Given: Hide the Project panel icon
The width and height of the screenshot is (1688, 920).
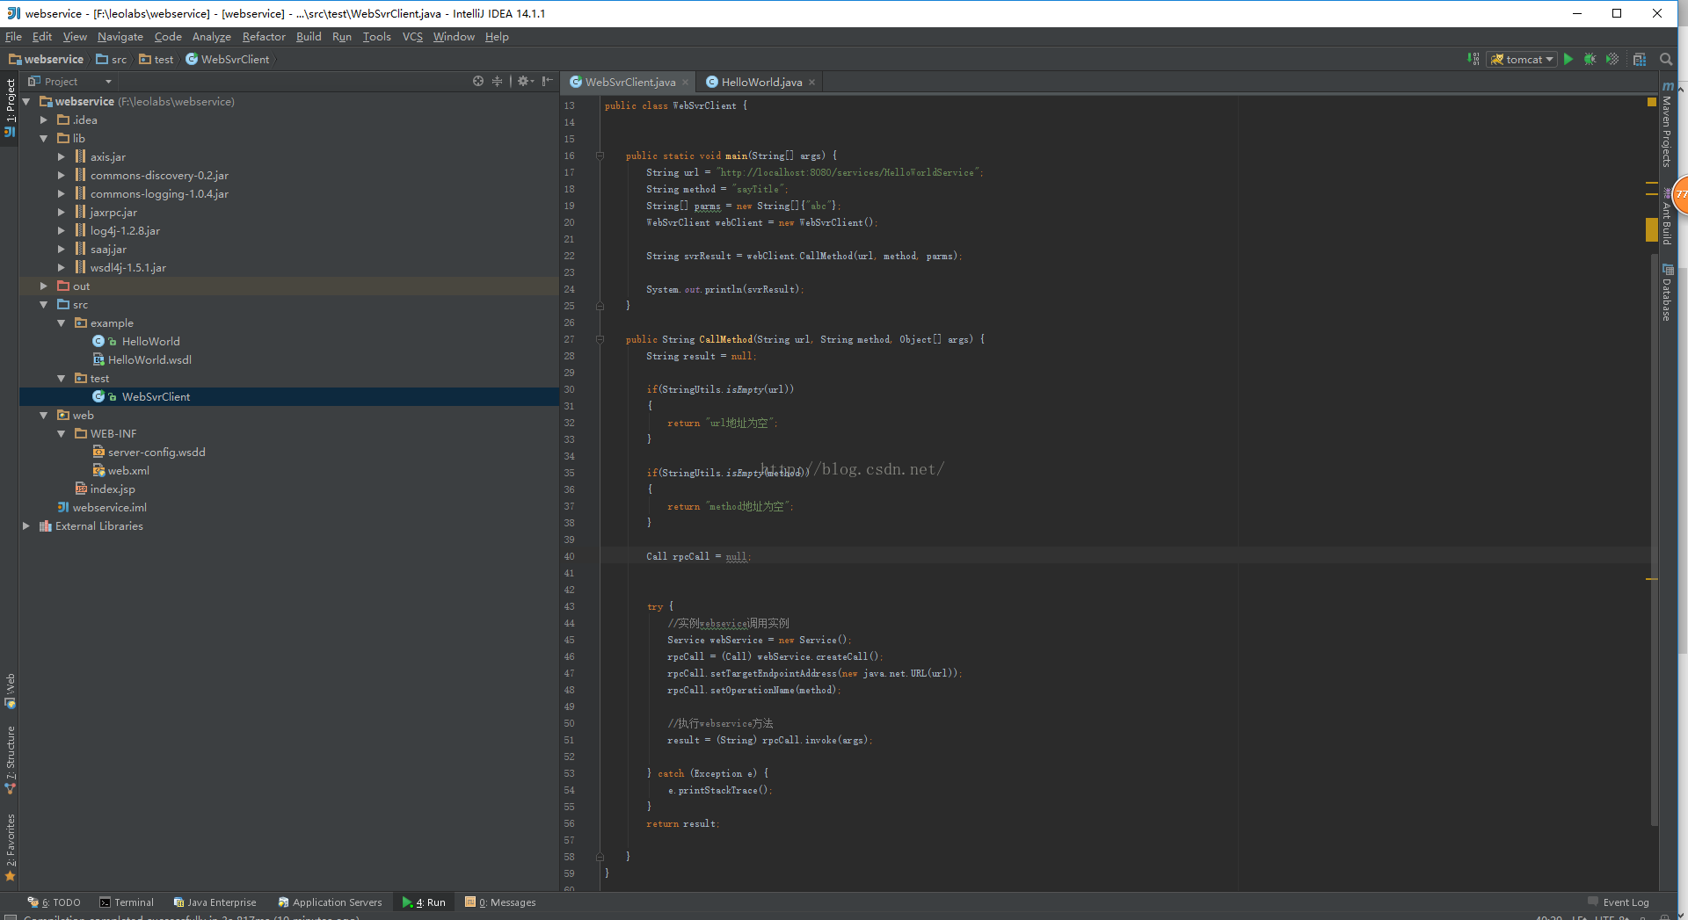Looking at the screenshot, I should [548, 81].
